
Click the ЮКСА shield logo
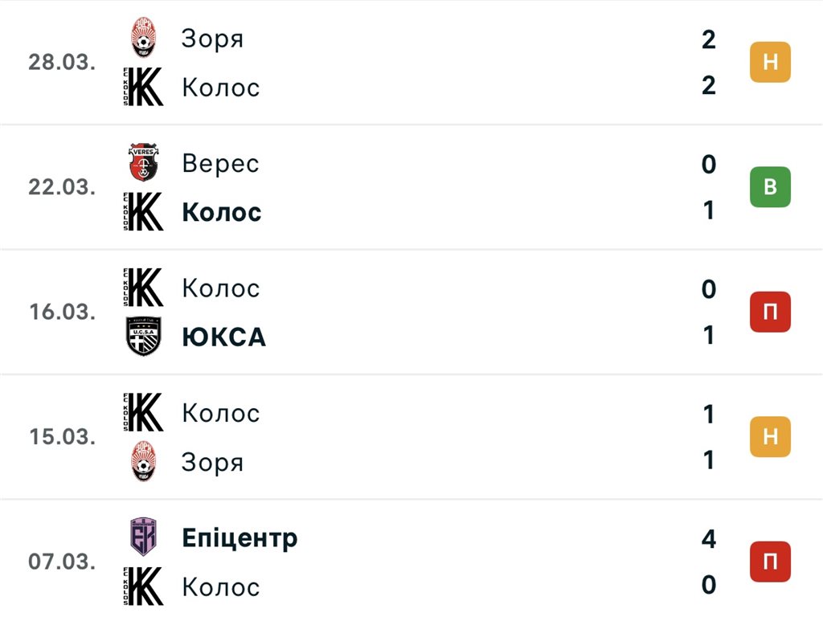coord(145,337)
